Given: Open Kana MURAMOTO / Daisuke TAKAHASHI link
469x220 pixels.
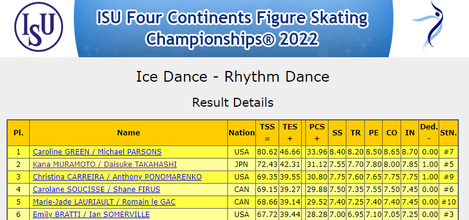Looking at the screenshot, I should click(105, 165).
